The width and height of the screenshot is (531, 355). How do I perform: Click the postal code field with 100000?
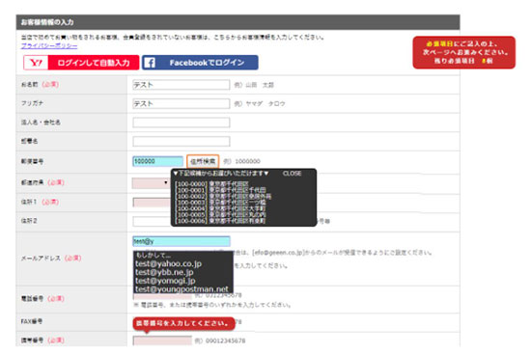click(x=157, y=161)
